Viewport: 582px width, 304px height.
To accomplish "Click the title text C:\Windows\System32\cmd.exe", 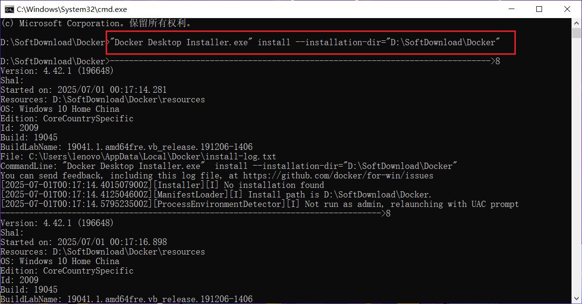I will point(72,9).
